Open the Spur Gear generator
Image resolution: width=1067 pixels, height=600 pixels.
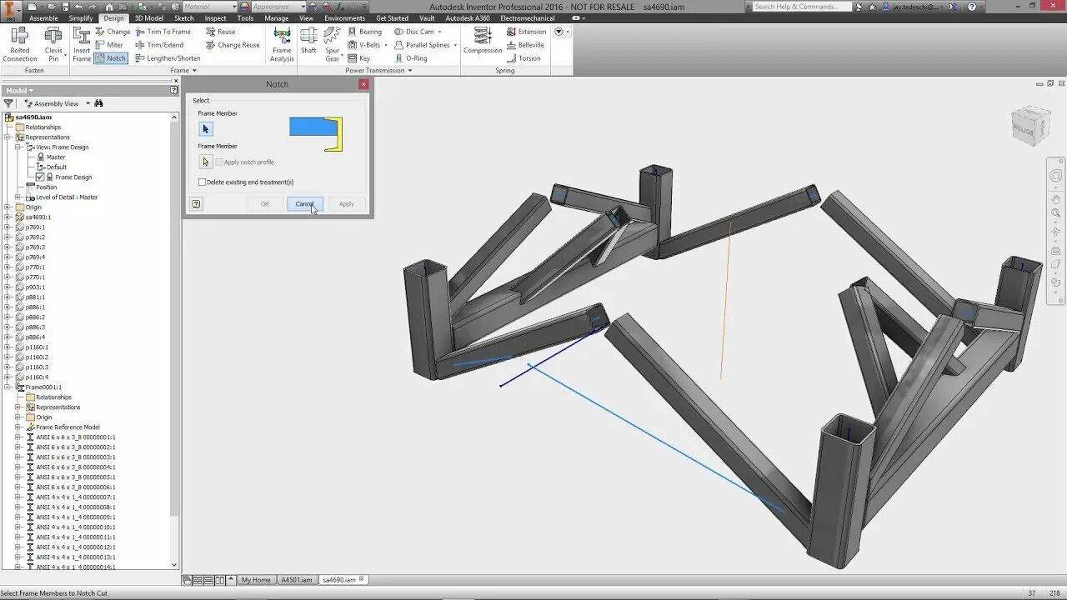click(x=333, y=44)
